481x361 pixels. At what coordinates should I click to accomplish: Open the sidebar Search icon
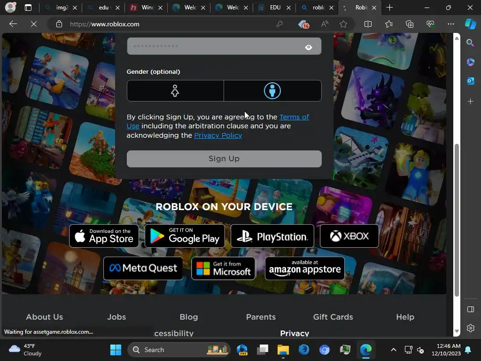click(470, 43)
